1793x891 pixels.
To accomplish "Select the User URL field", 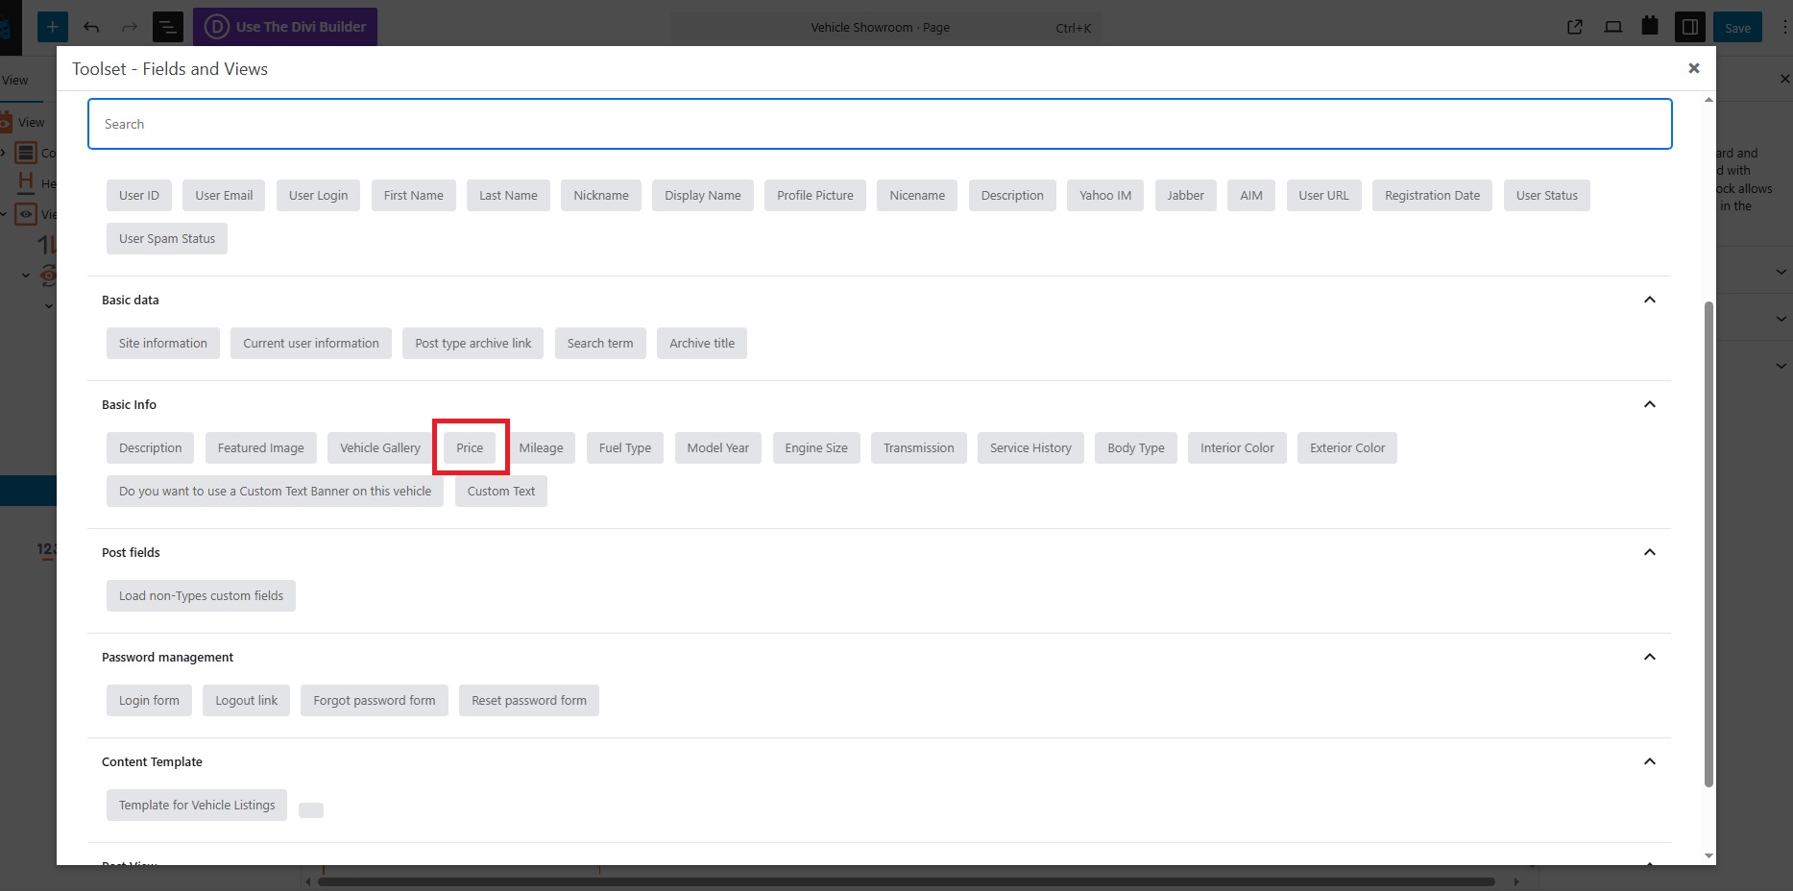I will click(1323, 195).
